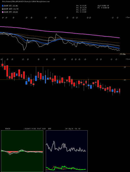Open the dark blue ADX indicator chart
The width and height of the screenshot is (130, 172).
pos(67,151)
